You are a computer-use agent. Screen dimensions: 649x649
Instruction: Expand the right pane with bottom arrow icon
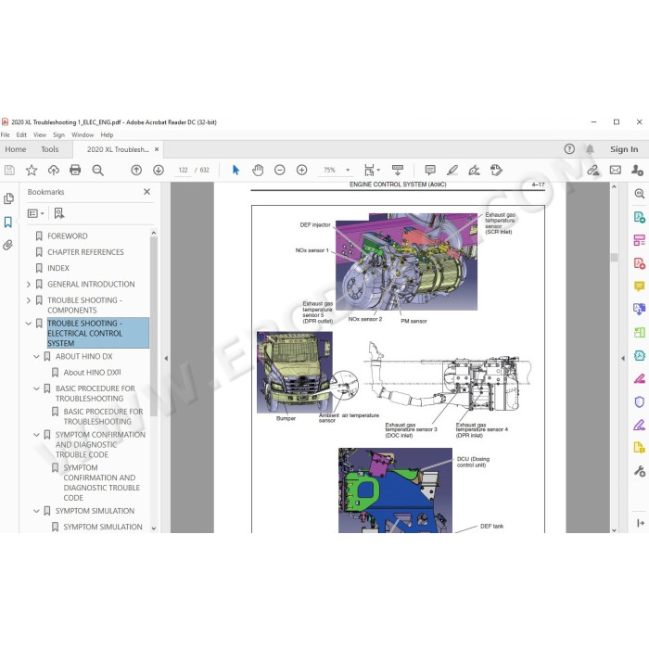point(641,523)
